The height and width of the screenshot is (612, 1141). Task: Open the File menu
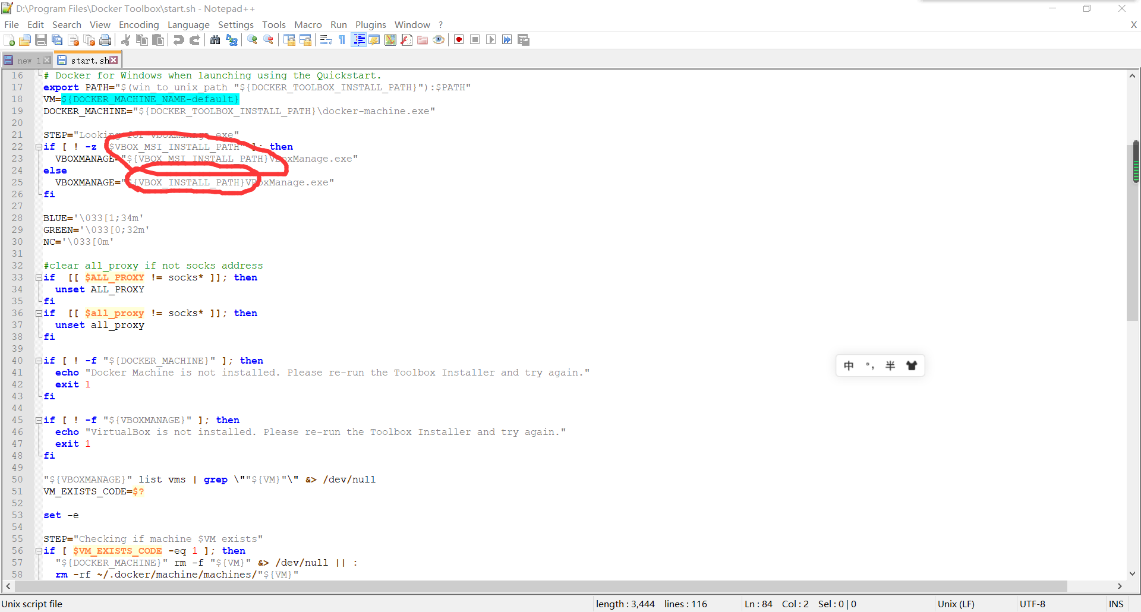(11, 24)
